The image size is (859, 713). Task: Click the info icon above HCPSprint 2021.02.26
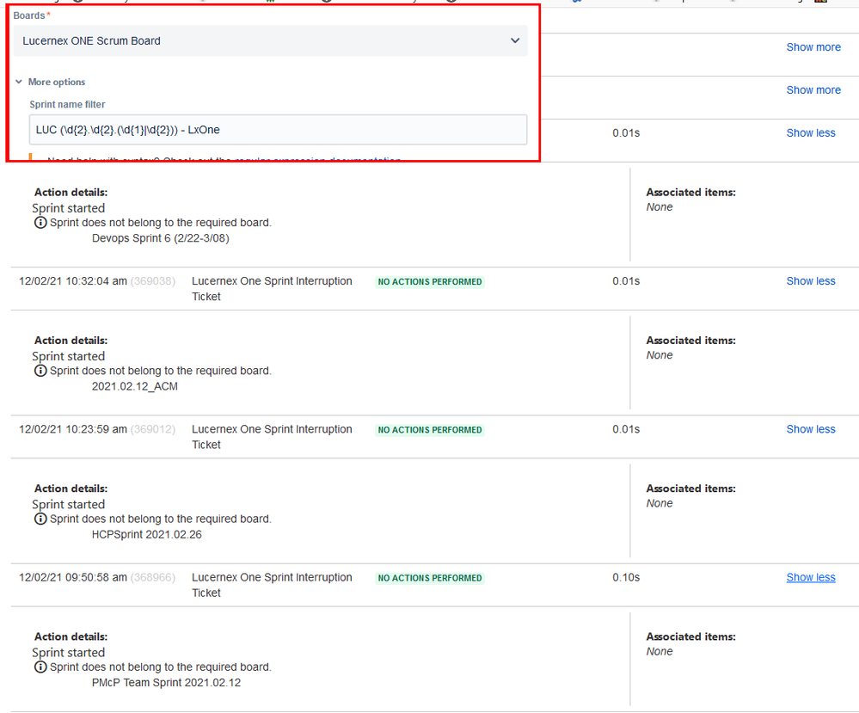click(x=40, y=519)
